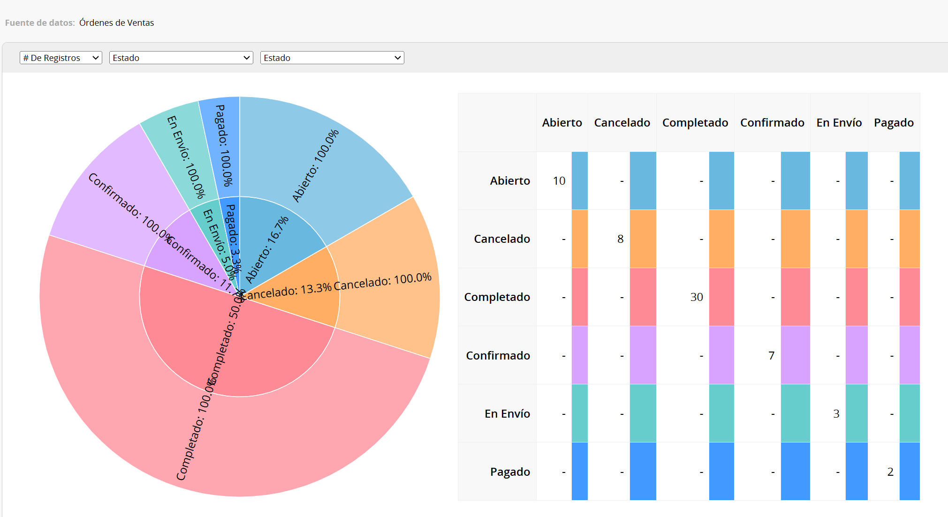Image resolution: width=948 pixels, height=517 pixels.
Task: Click the 'Completado' column header
Action: click(695, 123)
